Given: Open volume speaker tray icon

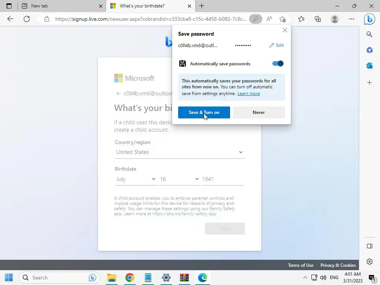Looking at the screenshot, I should [323, 278].
